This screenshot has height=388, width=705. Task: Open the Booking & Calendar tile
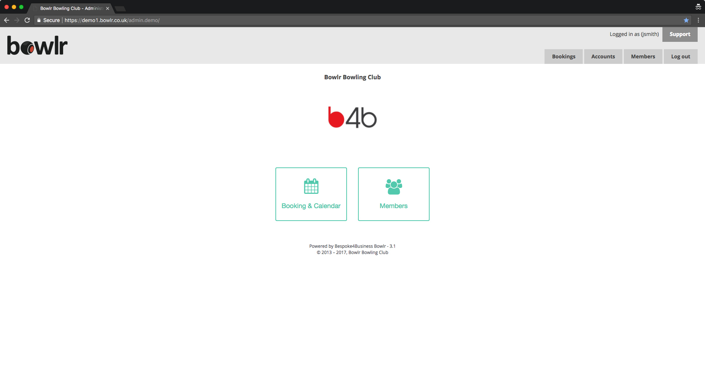(311, 194)
